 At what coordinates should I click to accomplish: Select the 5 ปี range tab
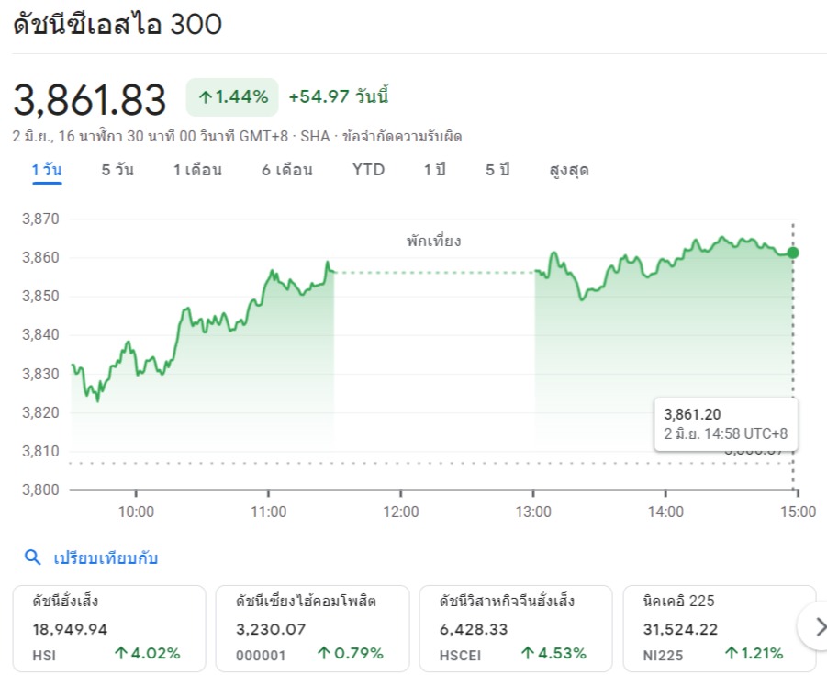[x=497, y=170]
